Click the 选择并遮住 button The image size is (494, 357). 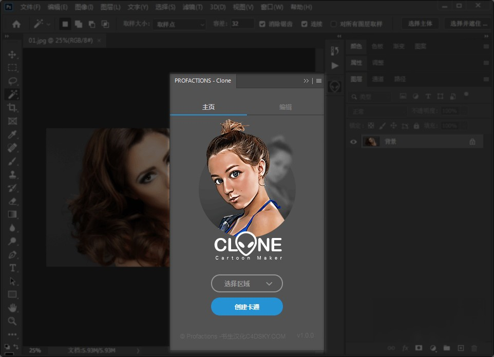click(x=468, y=24)
